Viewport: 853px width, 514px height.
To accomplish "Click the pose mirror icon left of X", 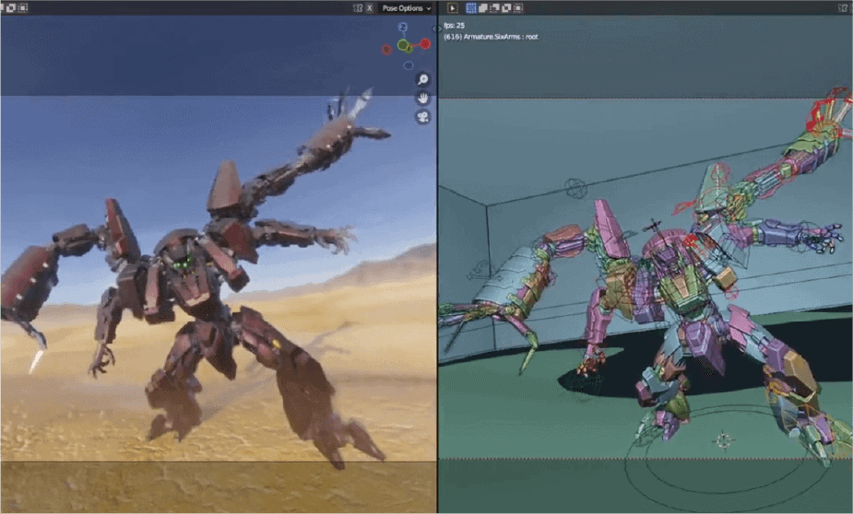I will (x=358, y=8).
